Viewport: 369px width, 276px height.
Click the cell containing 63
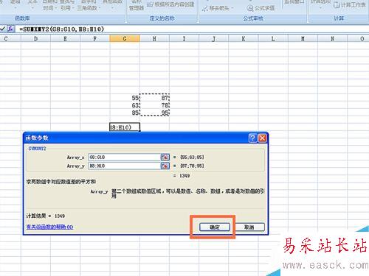(x=125, y=105)
